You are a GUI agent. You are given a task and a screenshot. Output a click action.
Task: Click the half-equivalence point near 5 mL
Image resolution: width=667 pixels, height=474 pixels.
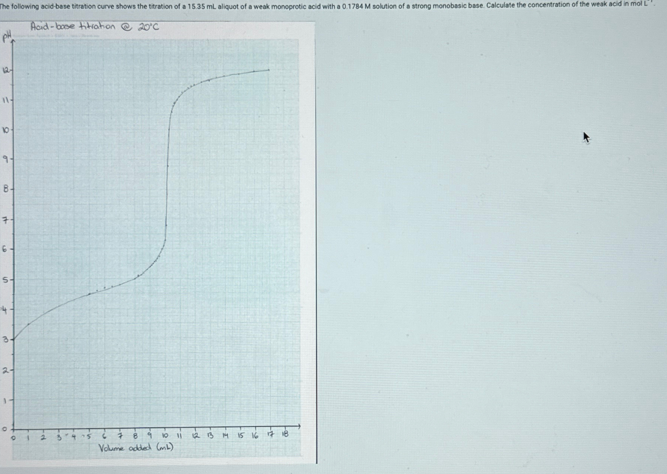pyautogui.click(x=89, y=295)
